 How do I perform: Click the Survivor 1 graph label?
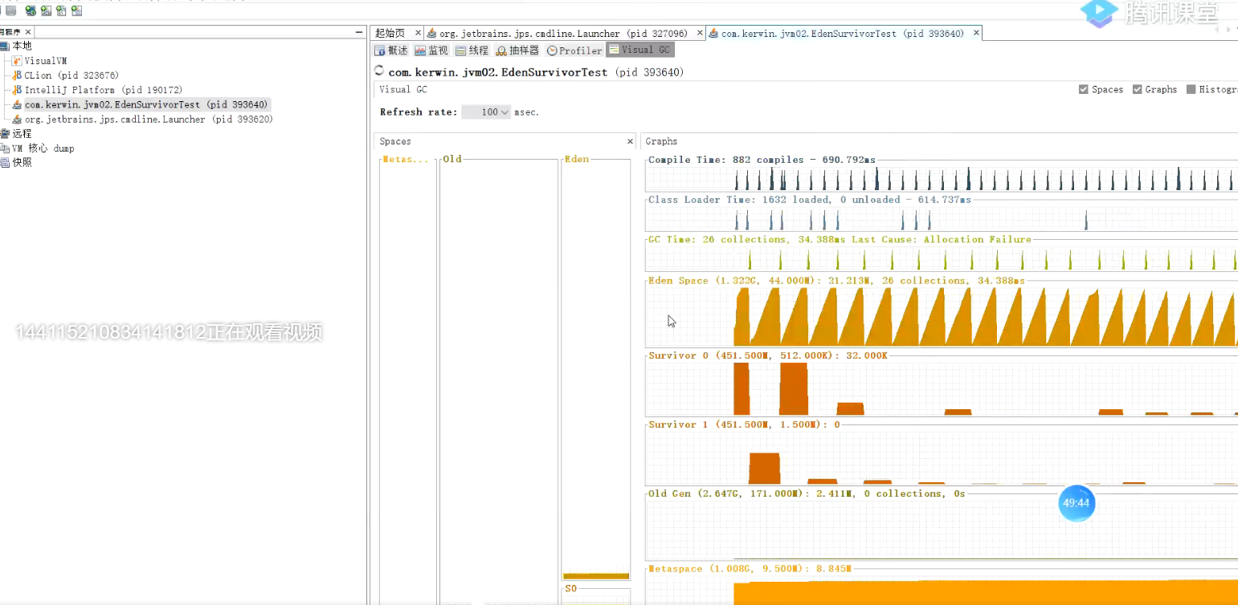[744, 424]
